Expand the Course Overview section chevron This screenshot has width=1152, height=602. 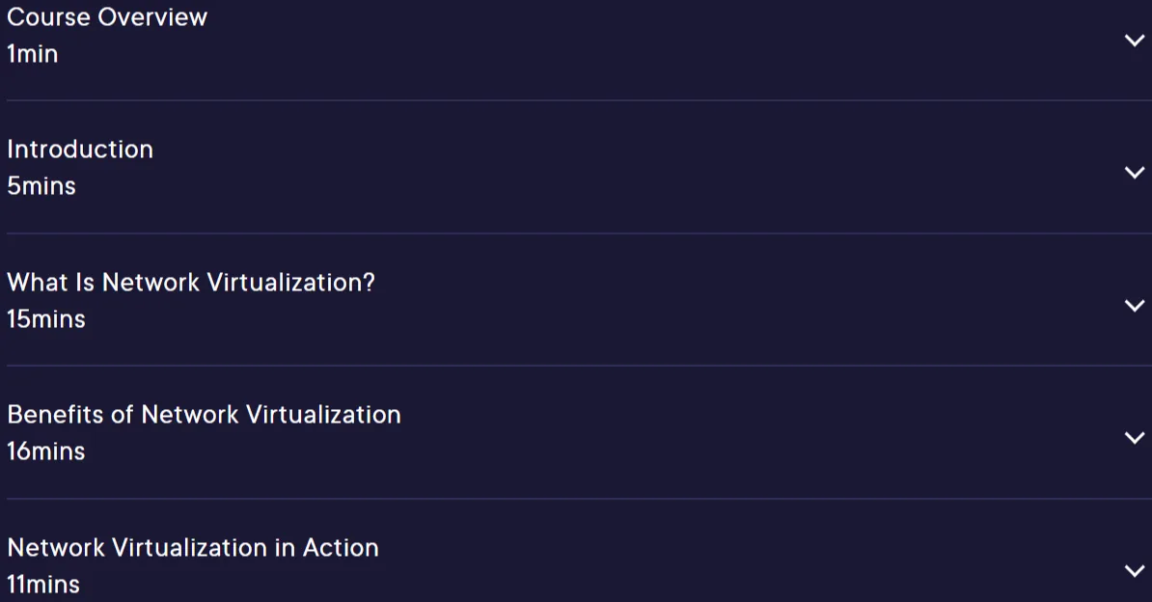(x=1135, y=41)
